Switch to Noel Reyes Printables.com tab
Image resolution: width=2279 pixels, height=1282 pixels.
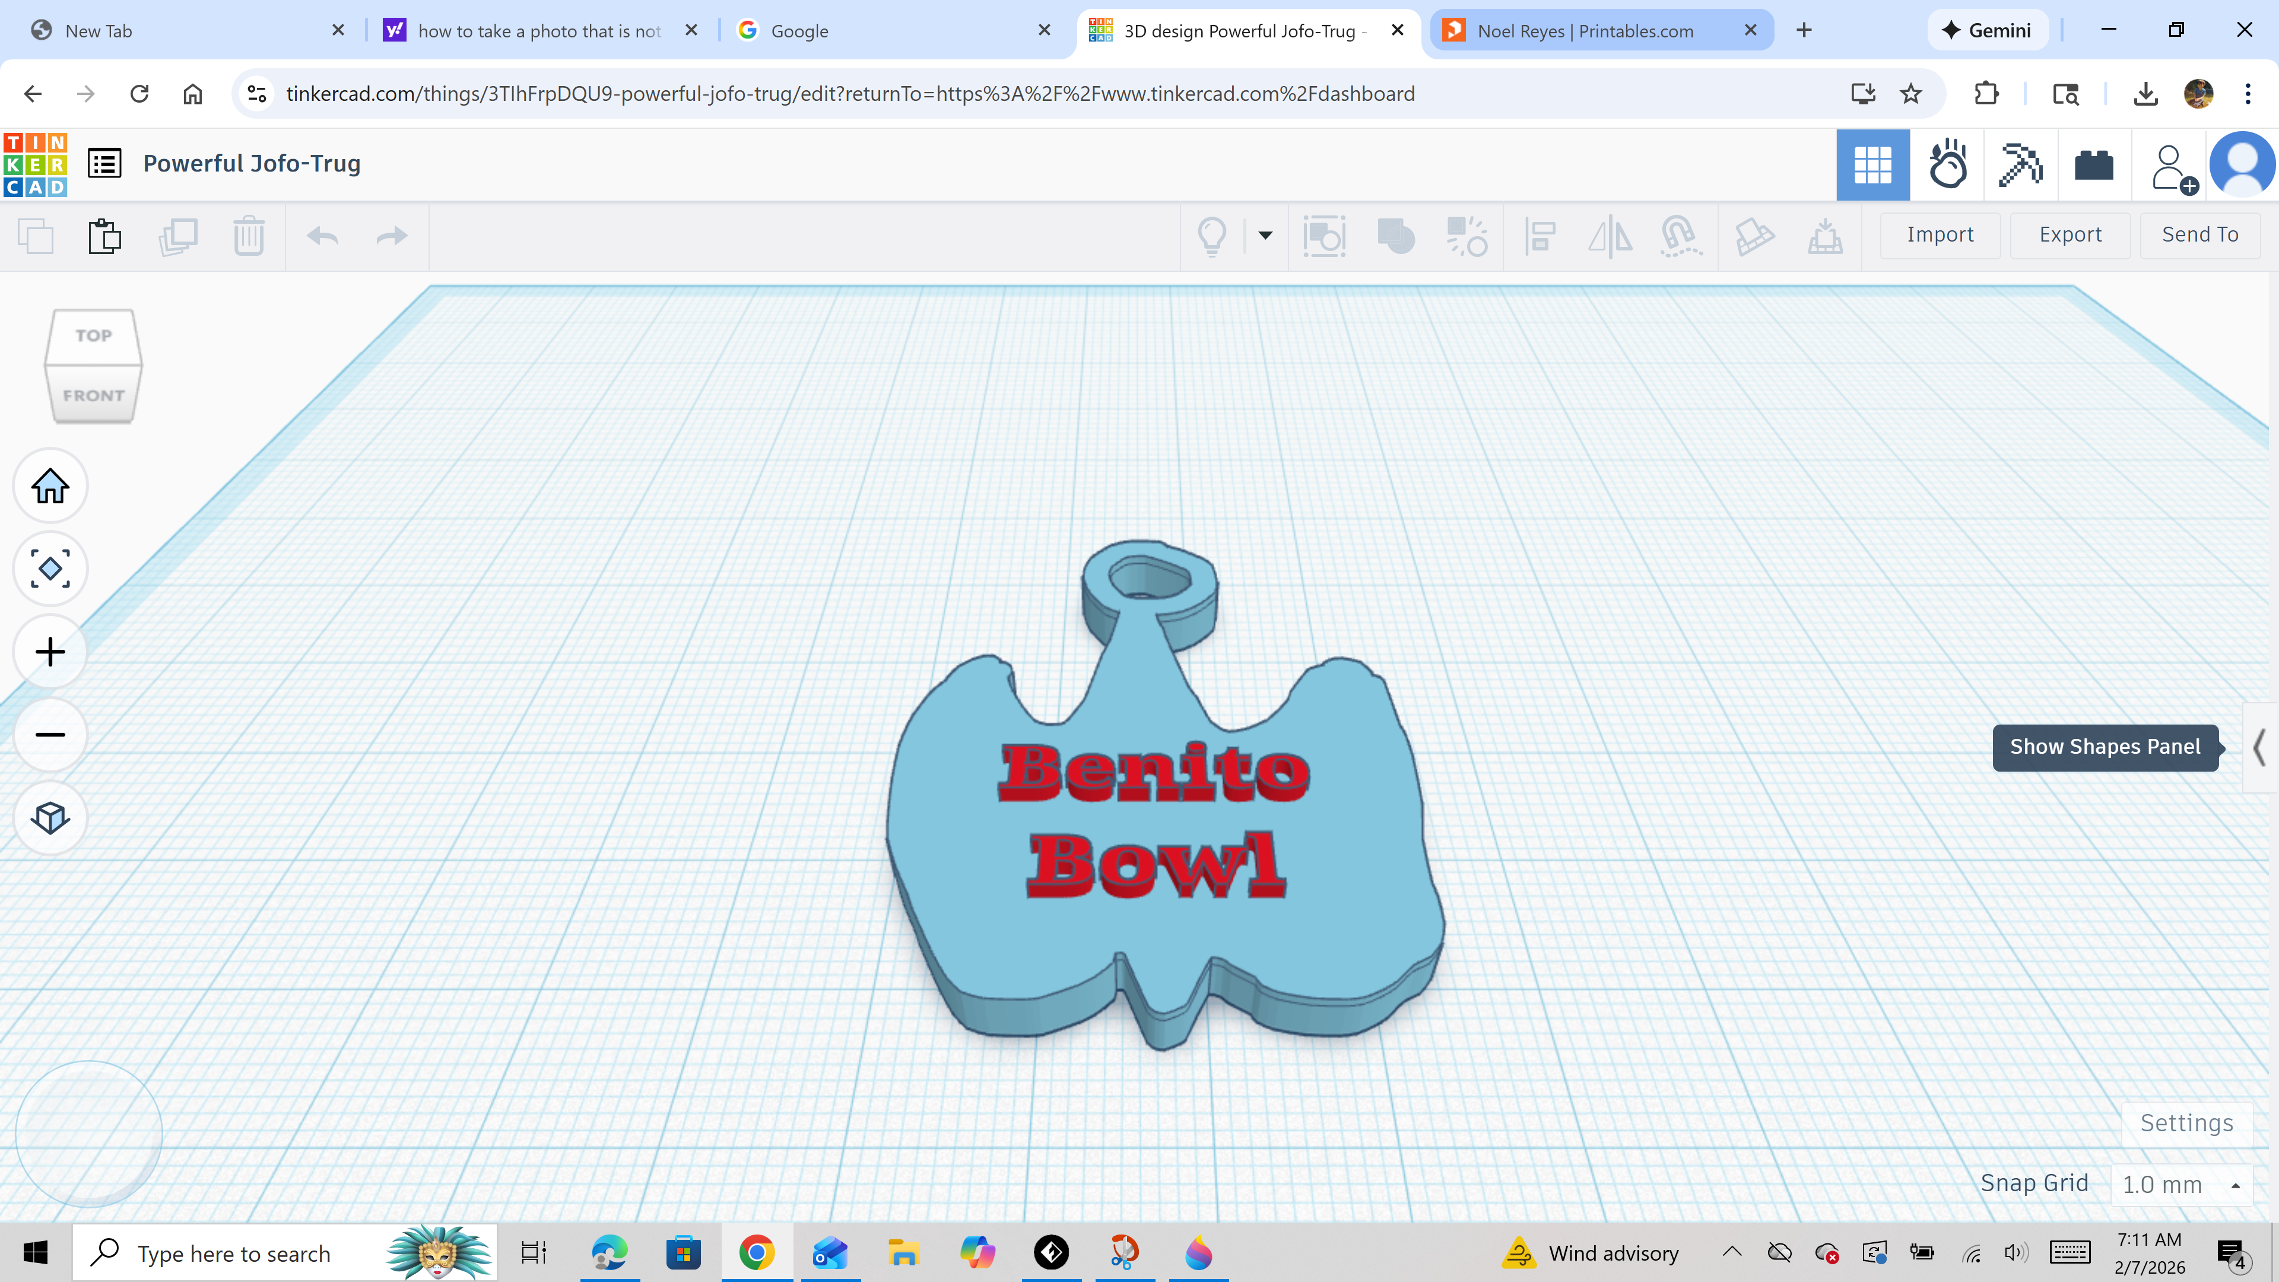click(1601, 30)
